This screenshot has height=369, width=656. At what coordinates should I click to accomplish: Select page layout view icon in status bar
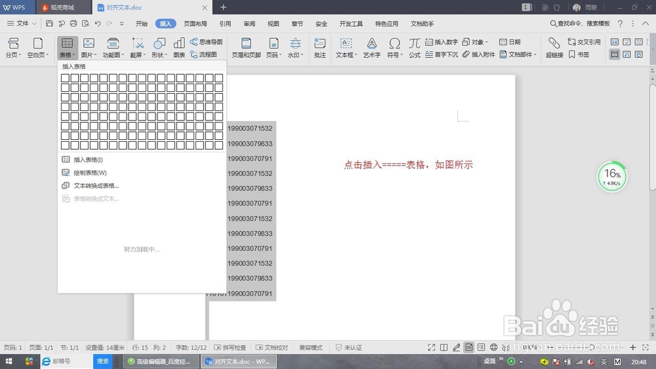point(469,347)
